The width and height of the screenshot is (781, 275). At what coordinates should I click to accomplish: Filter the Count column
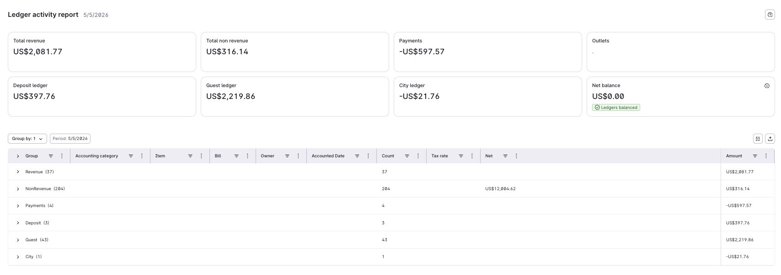pos(407,156)
